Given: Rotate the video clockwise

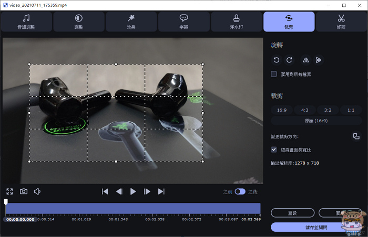Looking at the screenshot, I should click(289, 60).
